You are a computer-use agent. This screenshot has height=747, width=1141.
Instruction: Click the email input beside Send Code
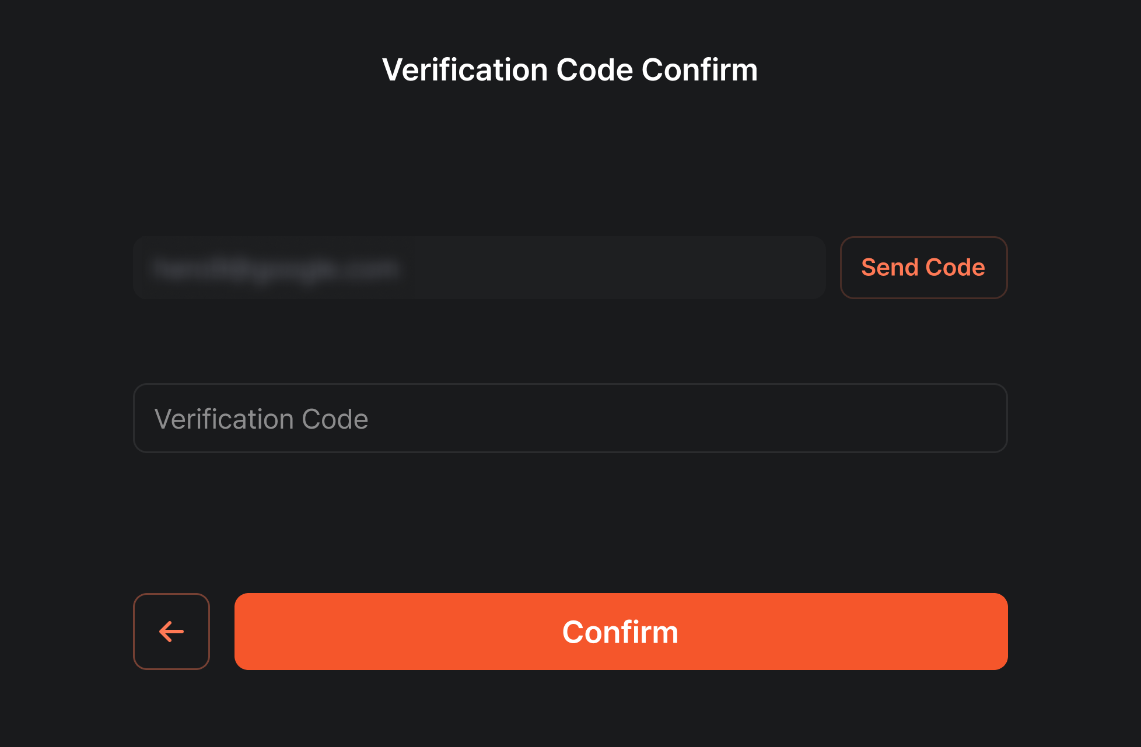coord(479,268)
